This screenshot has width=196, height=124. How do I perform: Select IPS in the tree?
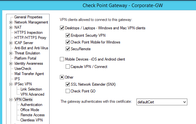click(17, 79)
